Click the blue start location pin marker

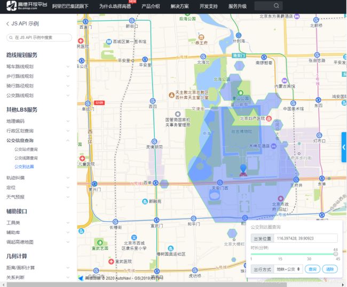pyautogui.click(x=243, y=169)
